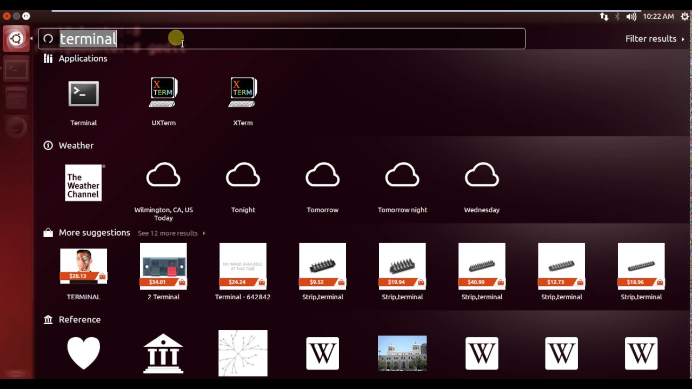This screenshot has height=389, width=692.
Task: View the Tonight weather forecast
Action: [243, 175]
